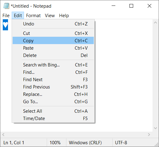Open the Format menu
159x147 pixels.
pos(33,16)
